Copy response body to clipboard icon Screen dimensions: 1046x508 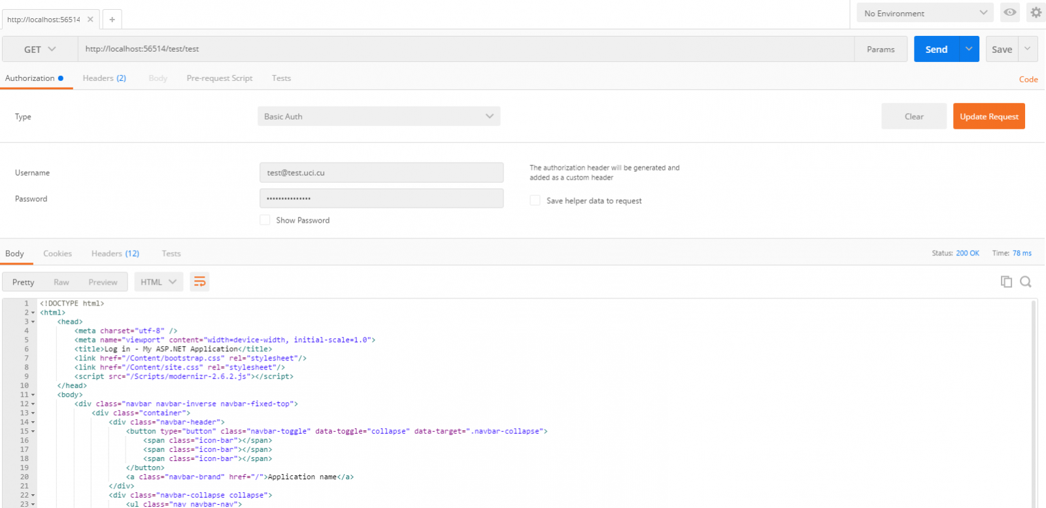1006,281
